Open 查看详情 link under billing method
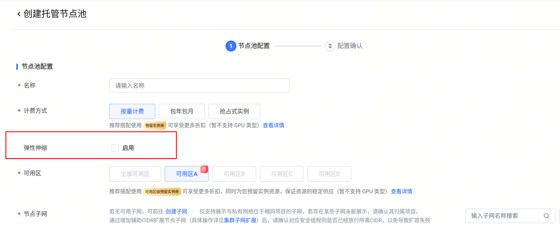560x226 pixels. click(273, 126)
